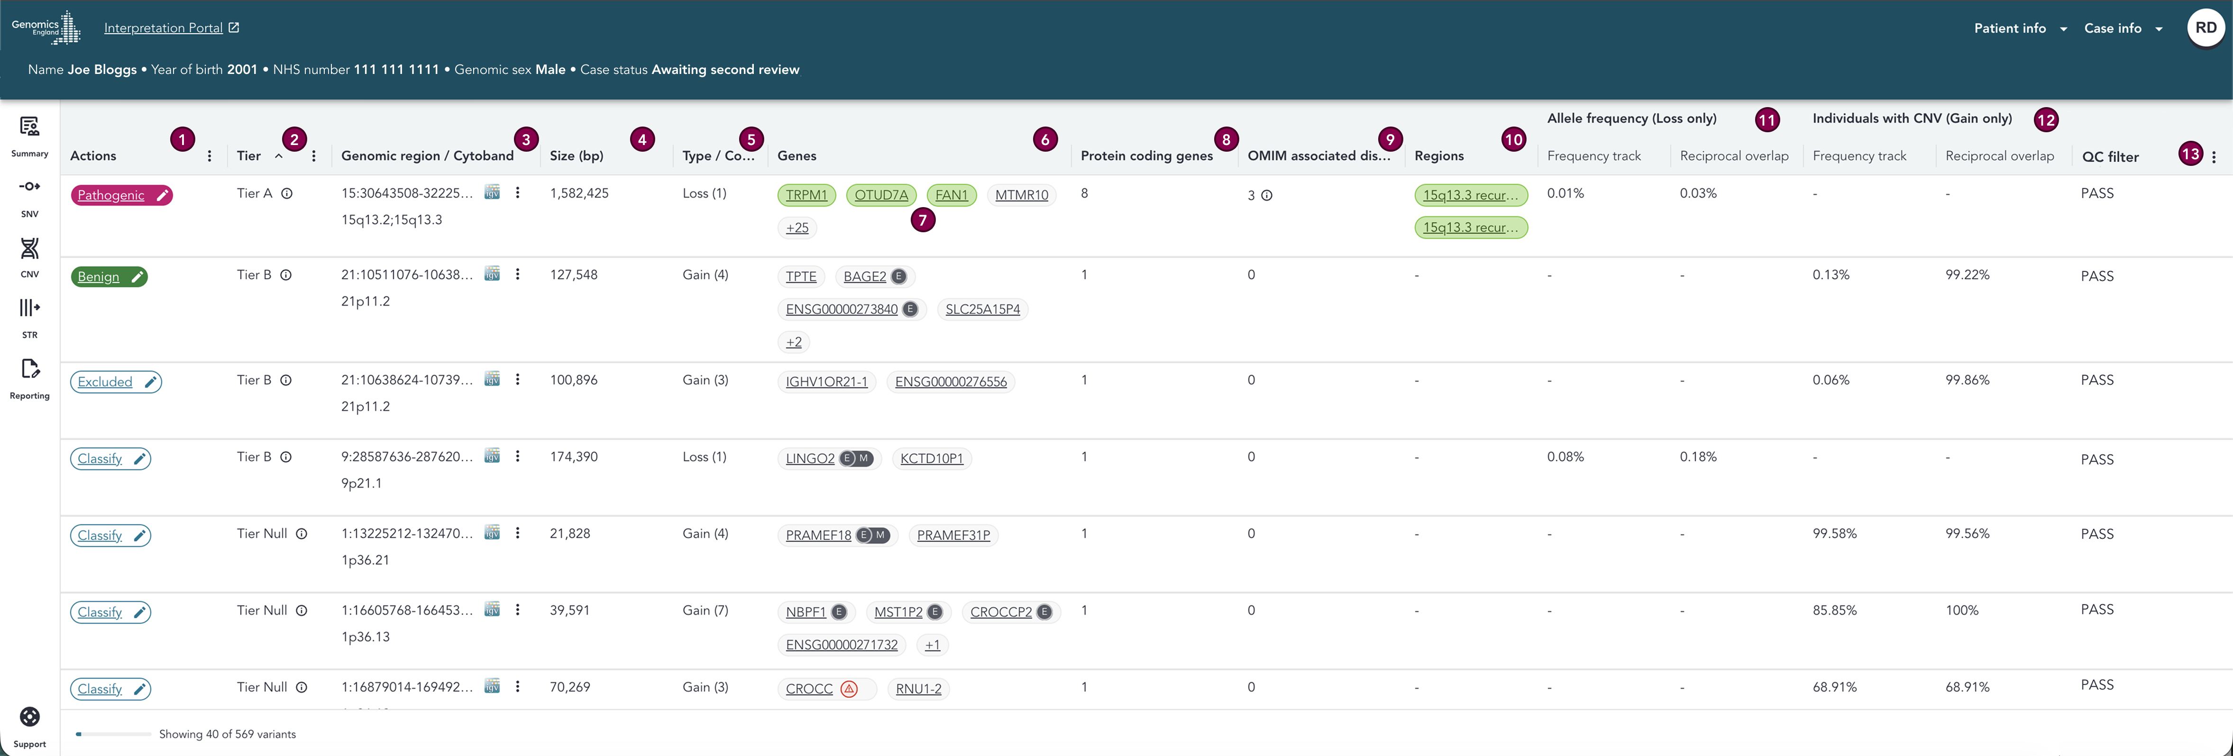Viewport: 2233px width, 756px height.
Task: Click the TRPM1 gene chip
Action: [806, 195]
